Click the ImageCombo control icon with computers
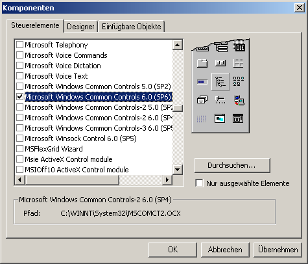Viewport: 308px width, 264px height. point(239,100)
